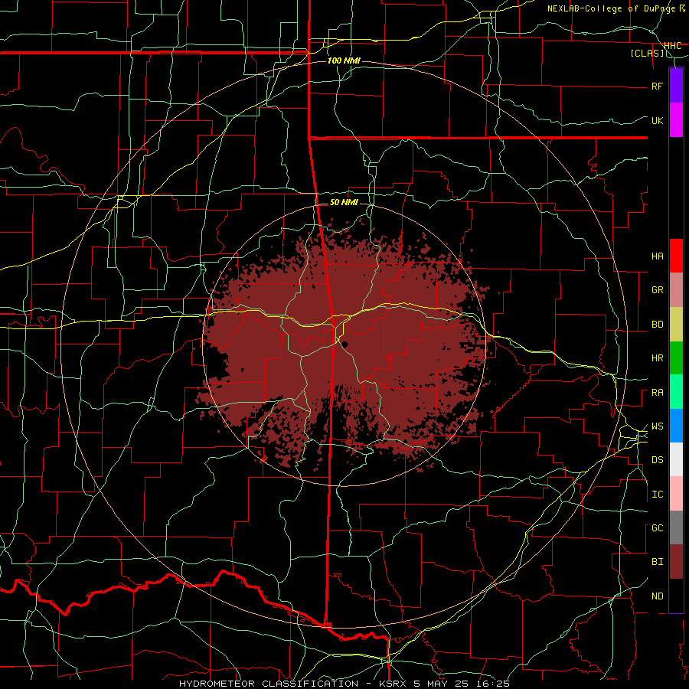The height and width of the screenshot is (689, 689).
Task: Click the WS legend label
Action: (657, 426)
